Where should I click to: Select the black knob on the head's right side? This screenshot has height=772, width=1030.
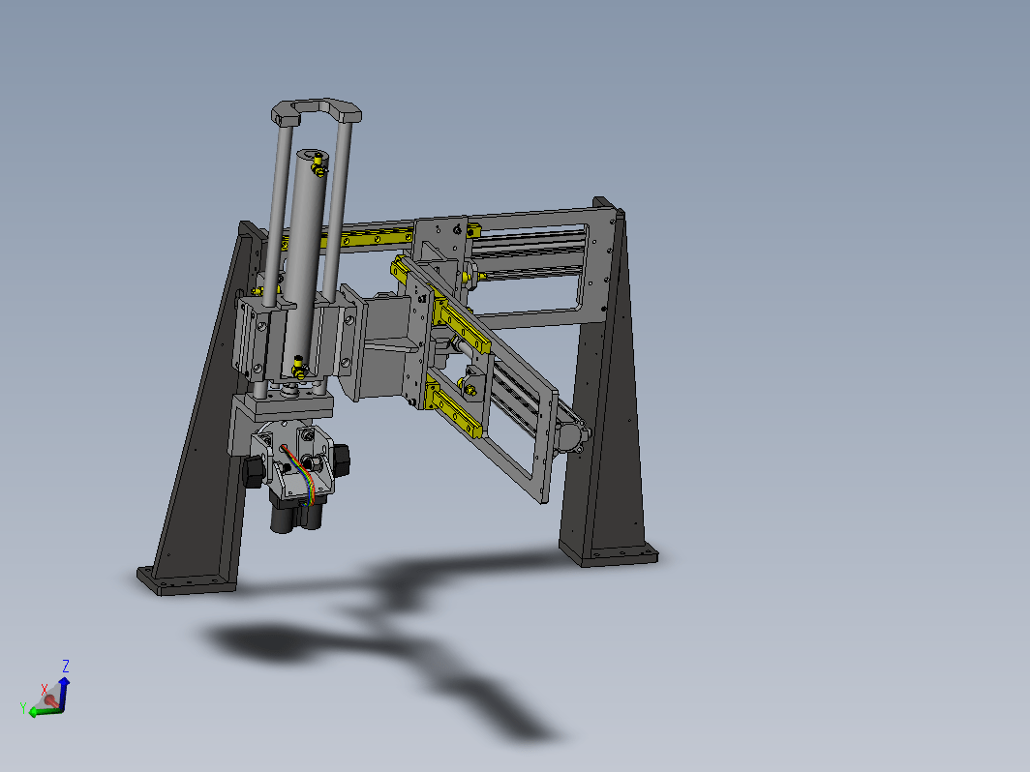click(x=341, y=459)
